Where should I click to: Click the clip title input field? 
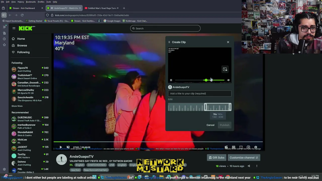(x=200, y=94)
